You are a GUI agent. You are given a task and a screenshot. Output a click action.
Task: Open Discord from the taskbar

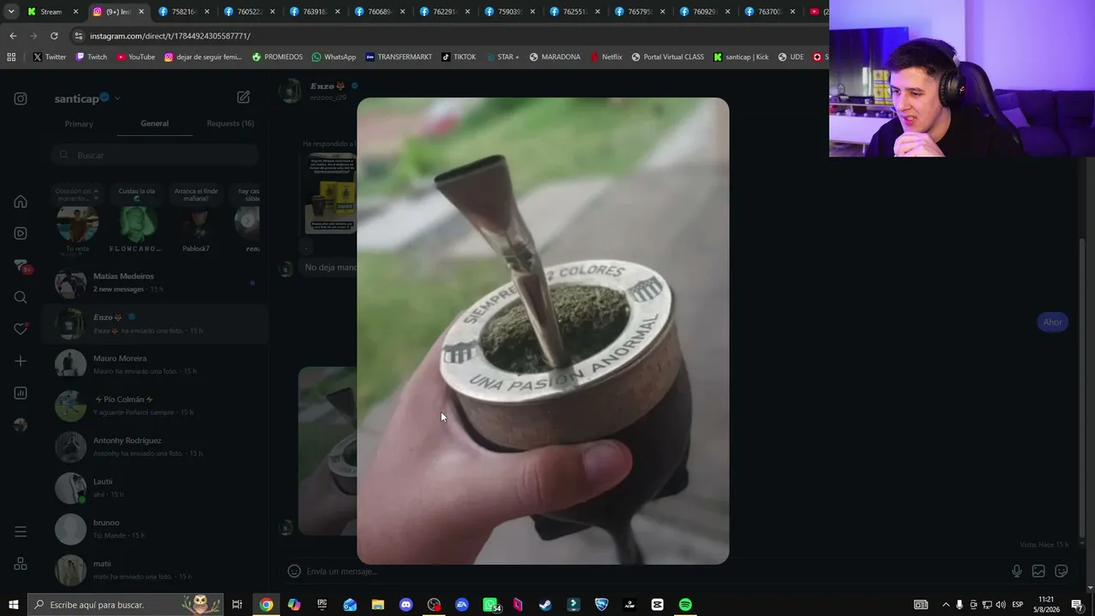(x=405, y=605)
